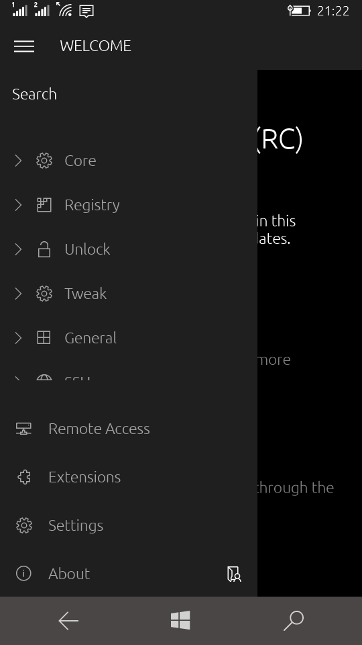Click the Extensions puzzle piece icon
Screen dimensions: 362x645
pos(24,477)
